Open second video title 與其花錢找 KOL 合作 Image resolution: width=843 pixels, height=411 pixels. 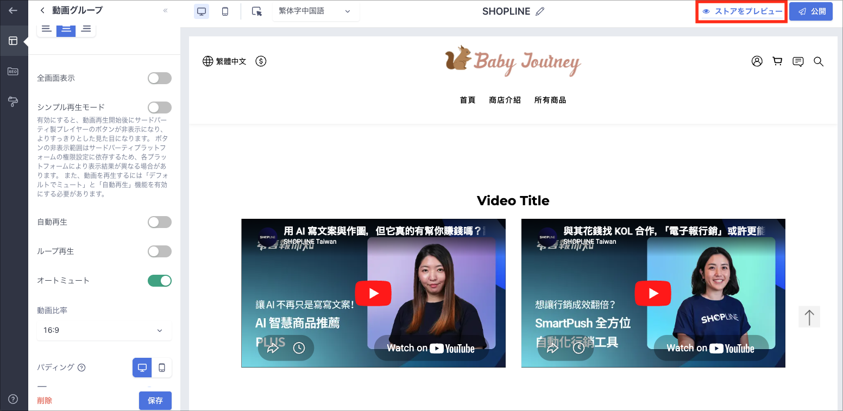click(664, 231)
